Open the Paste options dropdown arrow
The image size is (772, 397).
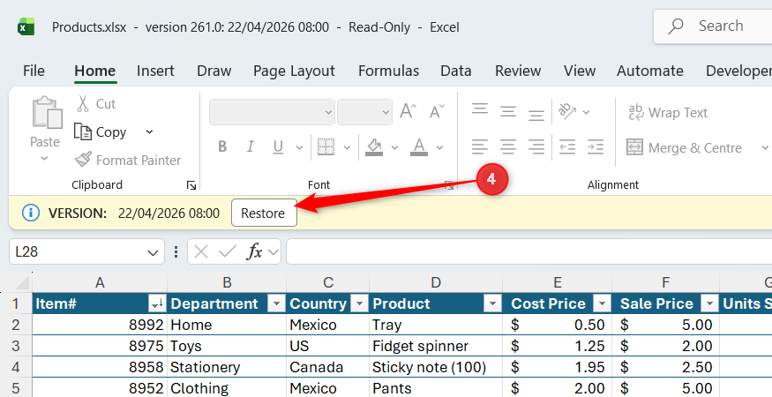[x=45, y=158]
